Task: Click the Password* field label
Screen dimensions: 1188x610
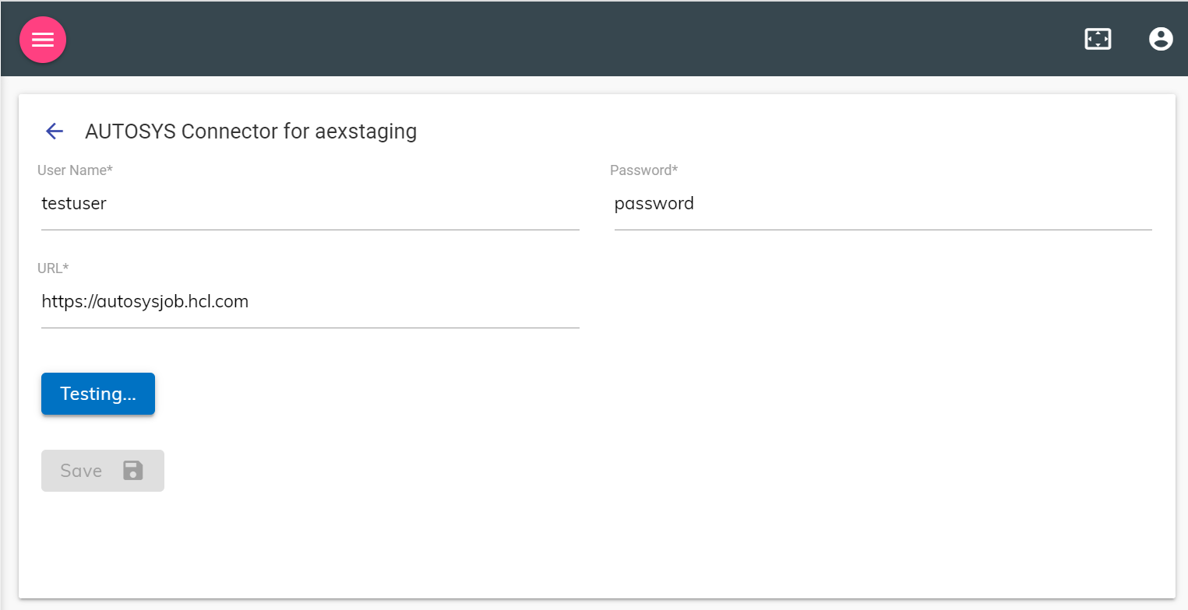Action: coord(644,170)
